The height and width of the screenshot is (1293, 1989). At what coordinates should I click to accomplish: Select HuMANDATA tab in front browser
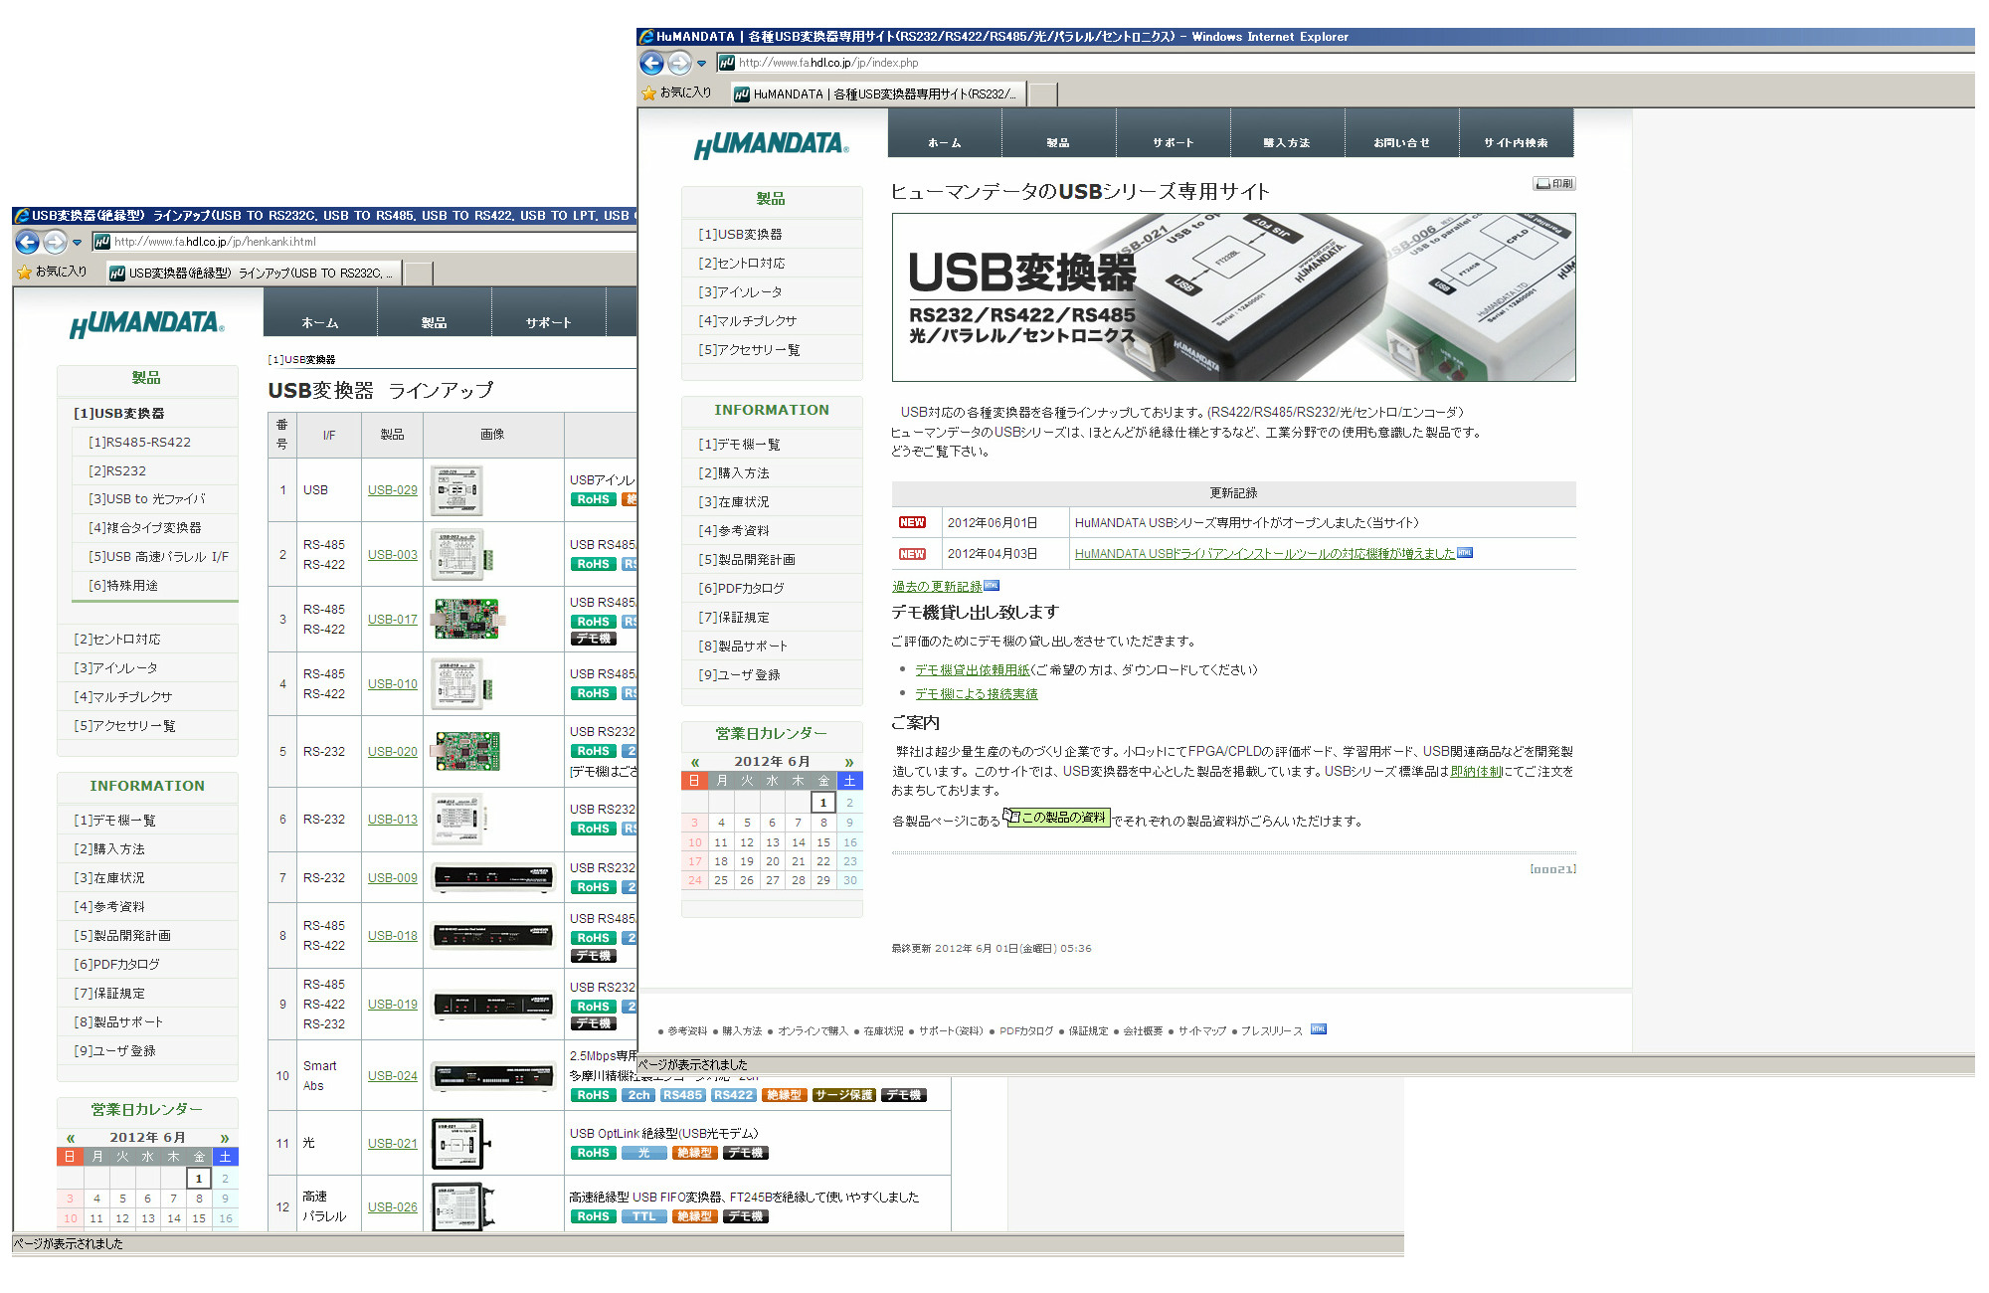876,93
